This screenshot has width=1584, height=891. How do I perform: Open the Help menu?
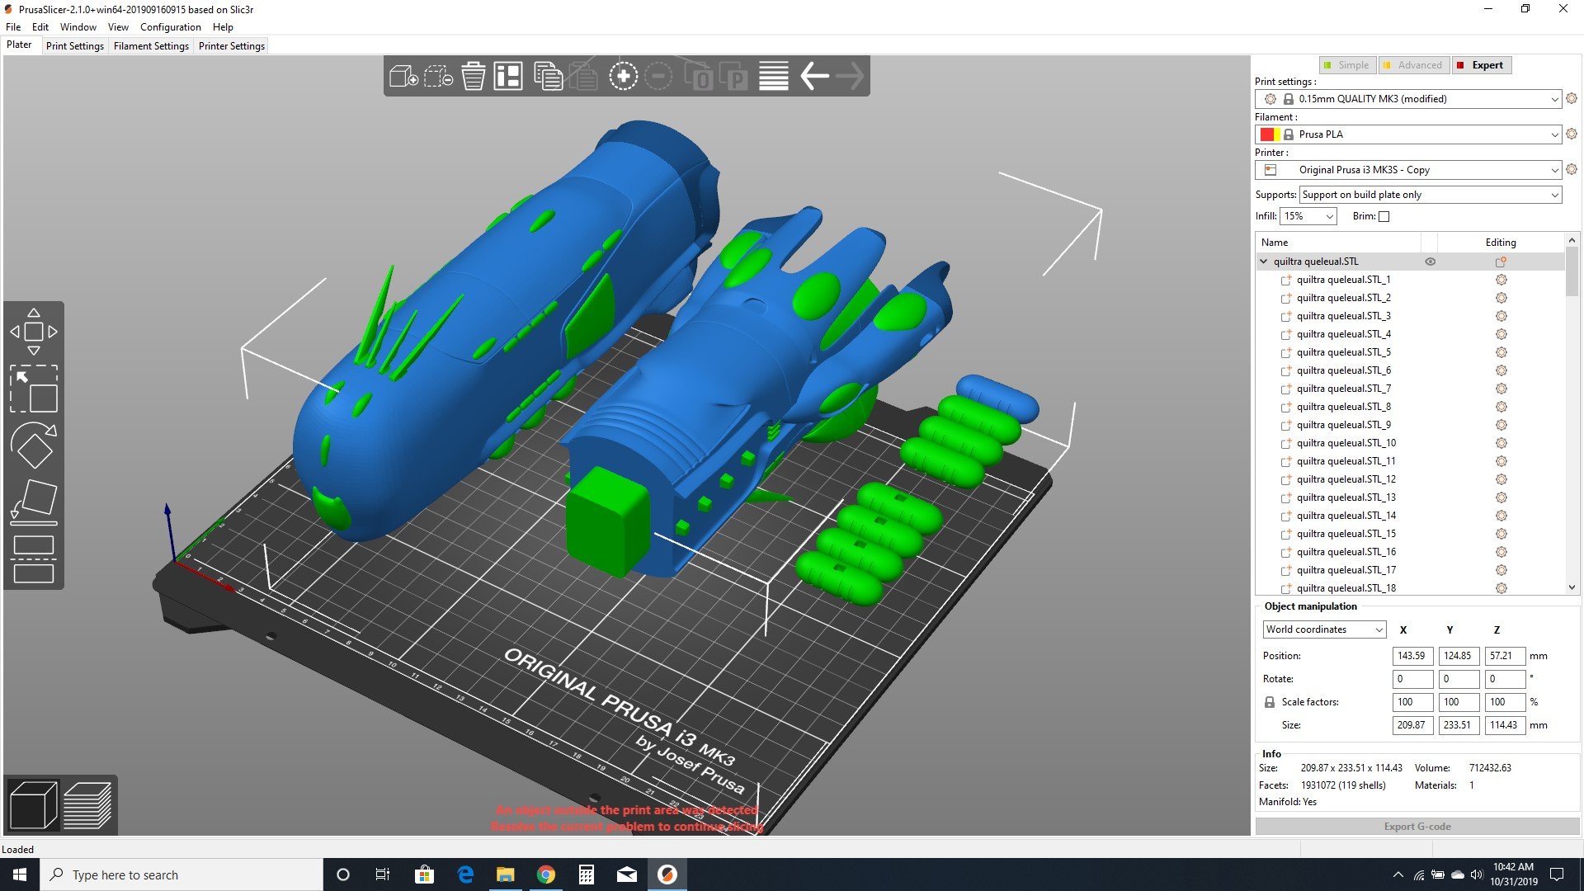point(223,27)
